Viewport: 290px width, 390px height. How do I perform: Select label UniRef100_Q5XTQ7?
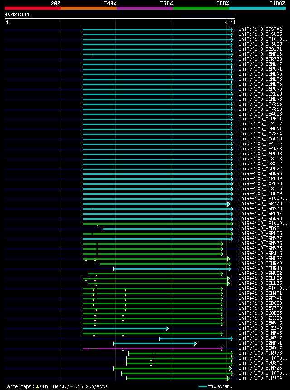pyautogui.click(x=260, y=124)
